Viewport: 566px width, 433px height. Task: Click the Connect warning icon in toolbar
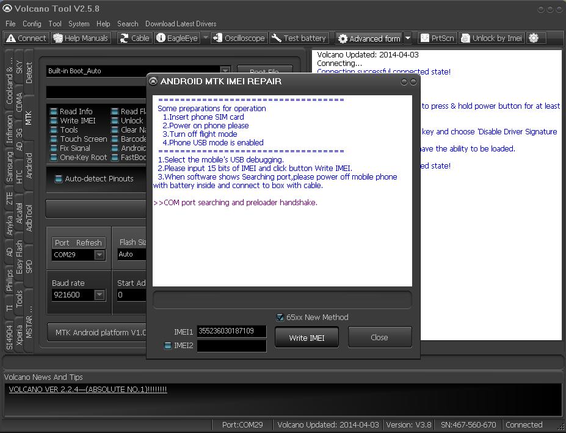click(x=11, y=38)
